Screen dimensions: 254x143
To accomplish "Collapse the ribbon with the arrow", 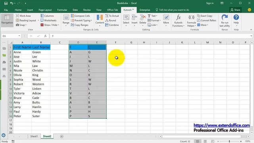I will click(x=251, y=30).
